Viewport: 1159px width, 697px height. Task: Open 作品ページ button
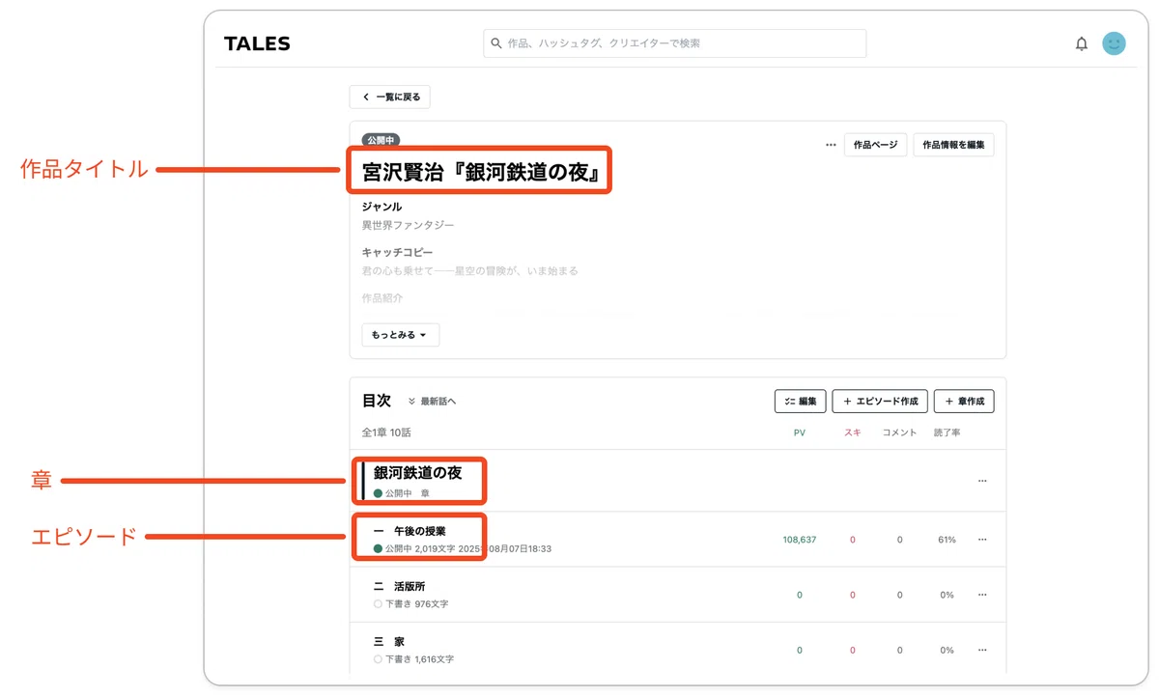pos(876,145)
